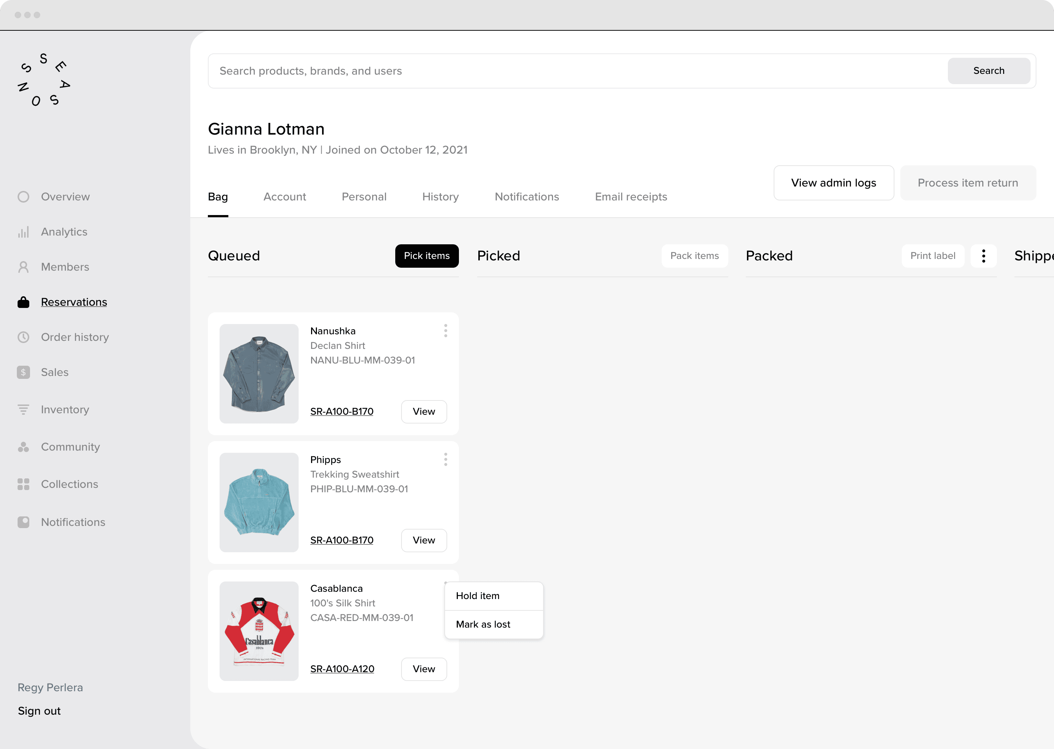Image resolution: width=1054 pixels, height=749 pixels.
Task: Open the SR-A100-A120 reservation link
Action: pos(342,669)
